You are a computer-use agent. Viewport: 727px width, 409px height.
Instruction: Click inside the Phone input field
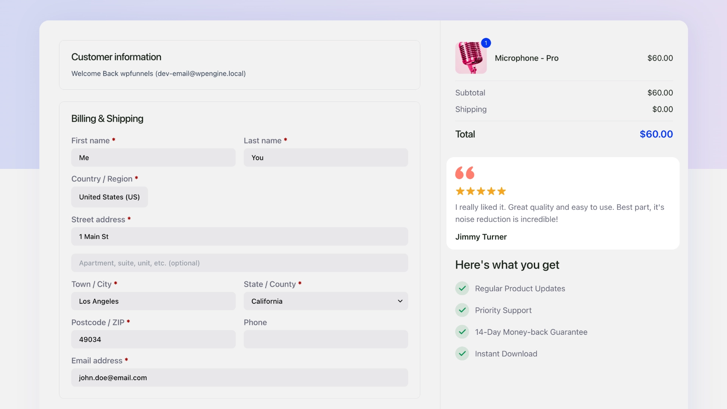[326, 339]
